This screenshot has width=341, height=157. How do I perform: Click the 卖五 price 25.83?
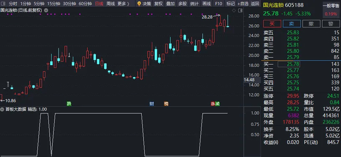point(293,33)
